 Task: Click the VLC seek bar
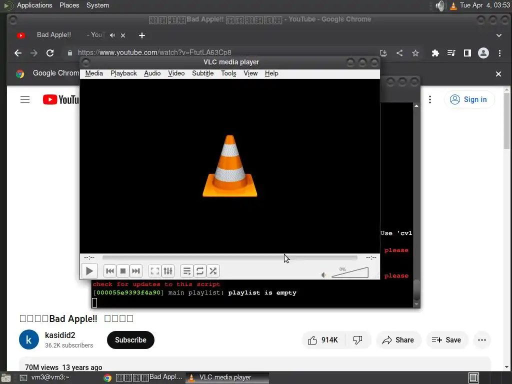(x=230, y=257)
